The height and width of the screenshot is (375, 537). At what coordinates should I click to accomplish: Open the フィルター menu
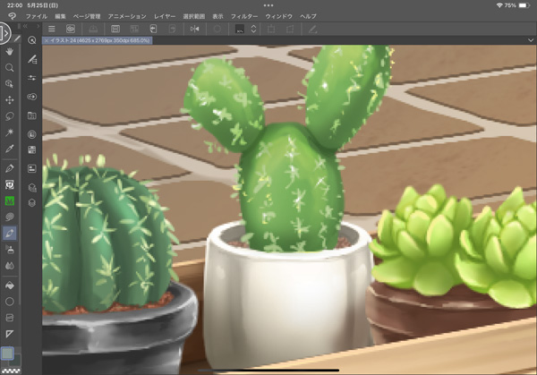tap(244, 16)
